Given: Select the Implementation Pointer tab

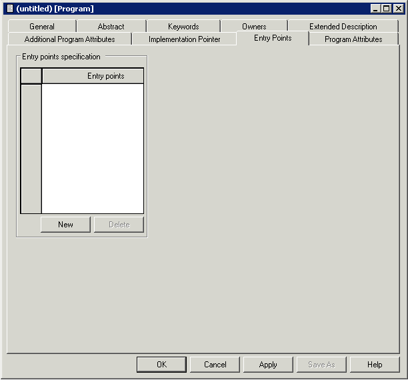Looking at the screenshot, I should pyautogui.click(x=184, y=39).
